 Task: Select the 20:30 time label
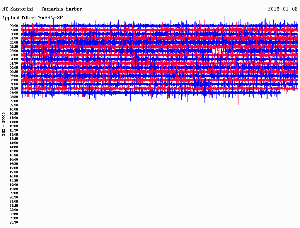(14, 197)
